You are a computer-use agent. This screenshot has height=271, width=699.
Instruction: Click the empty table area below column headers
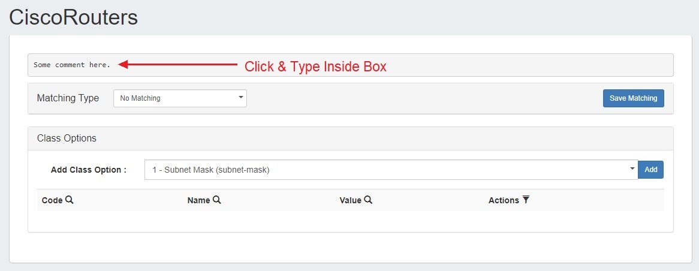[x=350, y=220]
